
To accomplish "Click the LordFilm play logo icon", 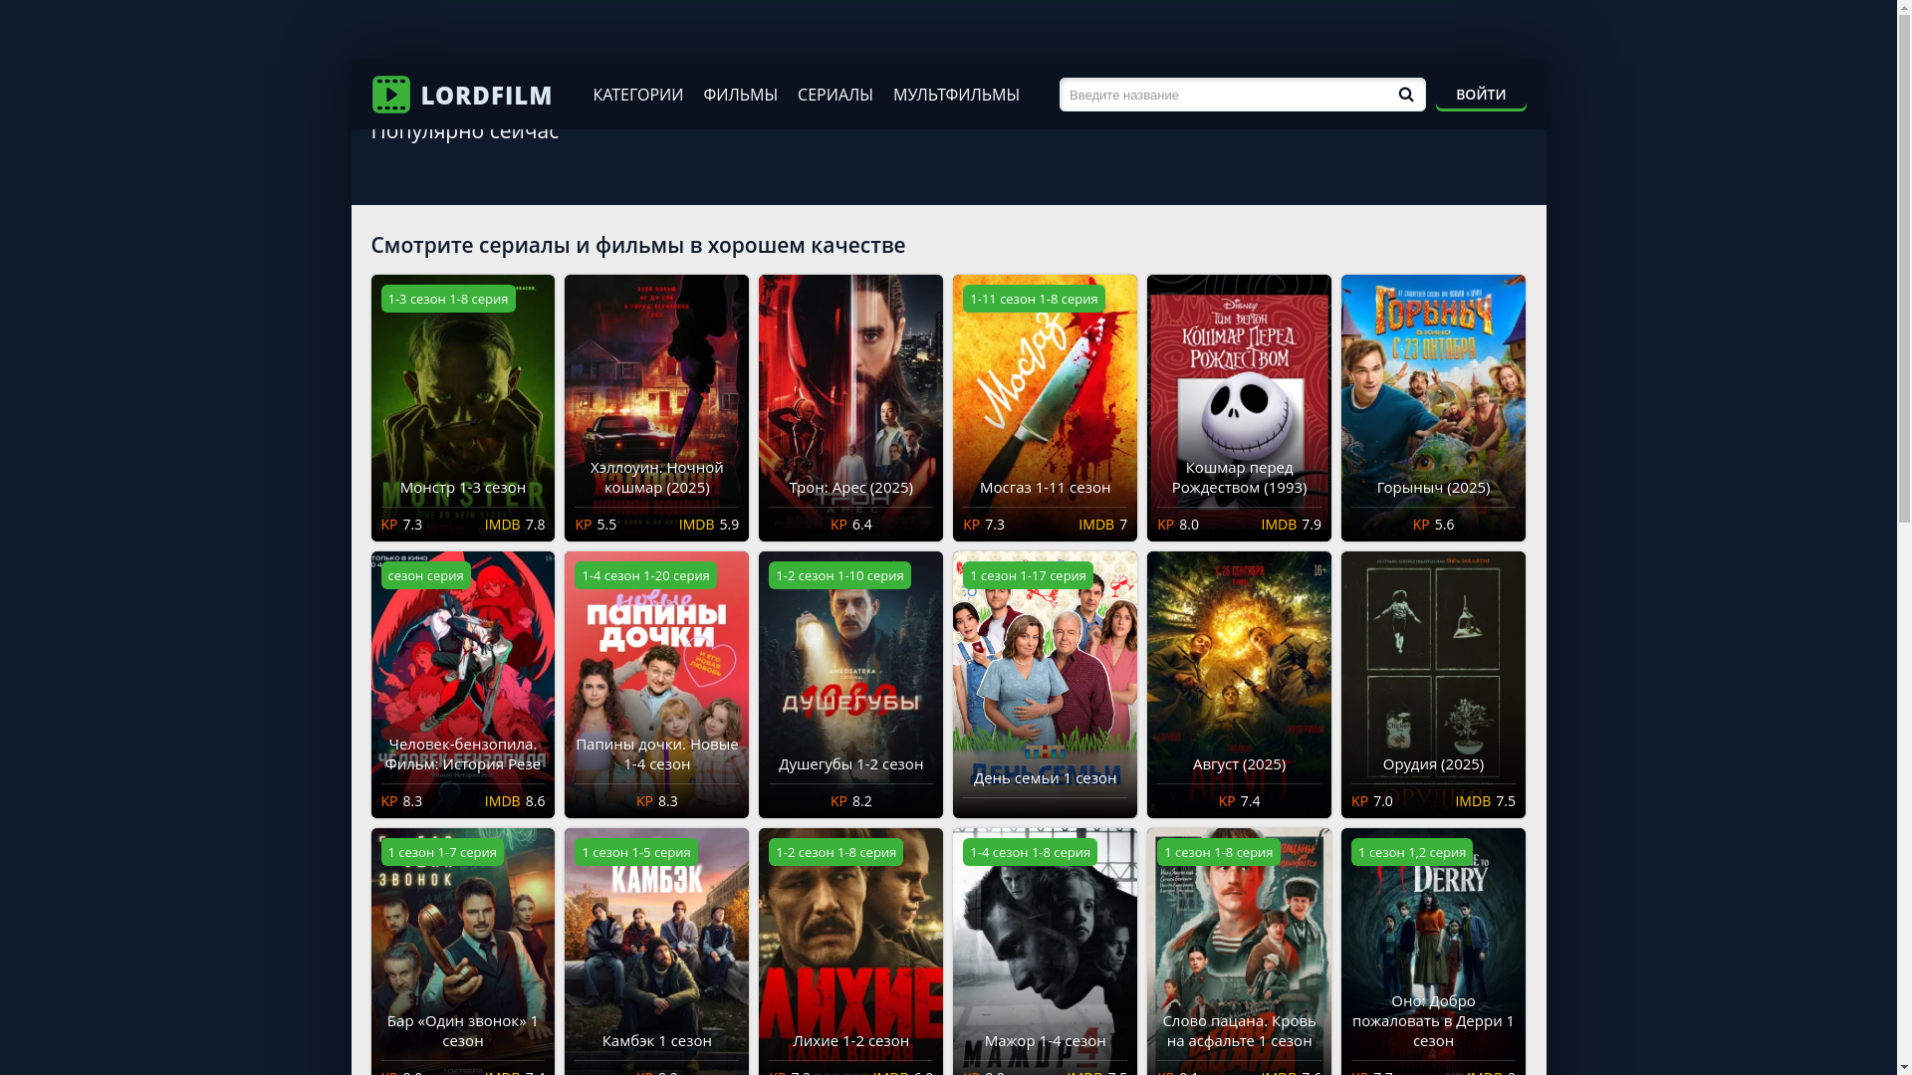I will click(390, 95).
